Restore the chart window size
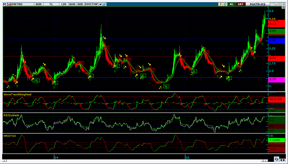 [280, 4]
